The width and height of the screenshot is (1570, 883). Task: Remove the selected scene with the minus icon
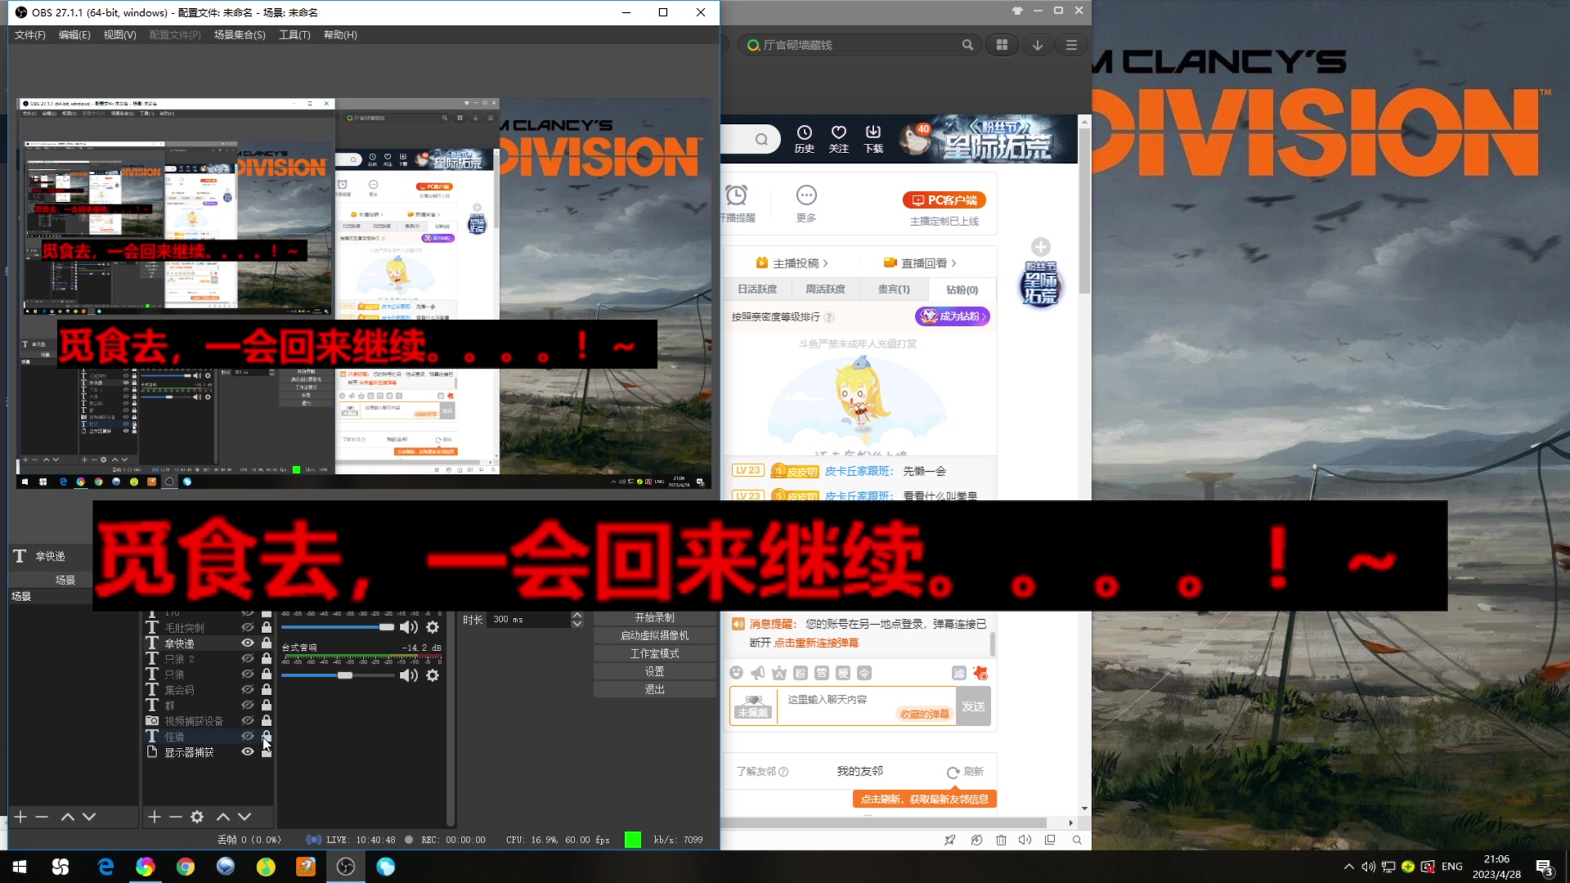(x=42, y=817)
